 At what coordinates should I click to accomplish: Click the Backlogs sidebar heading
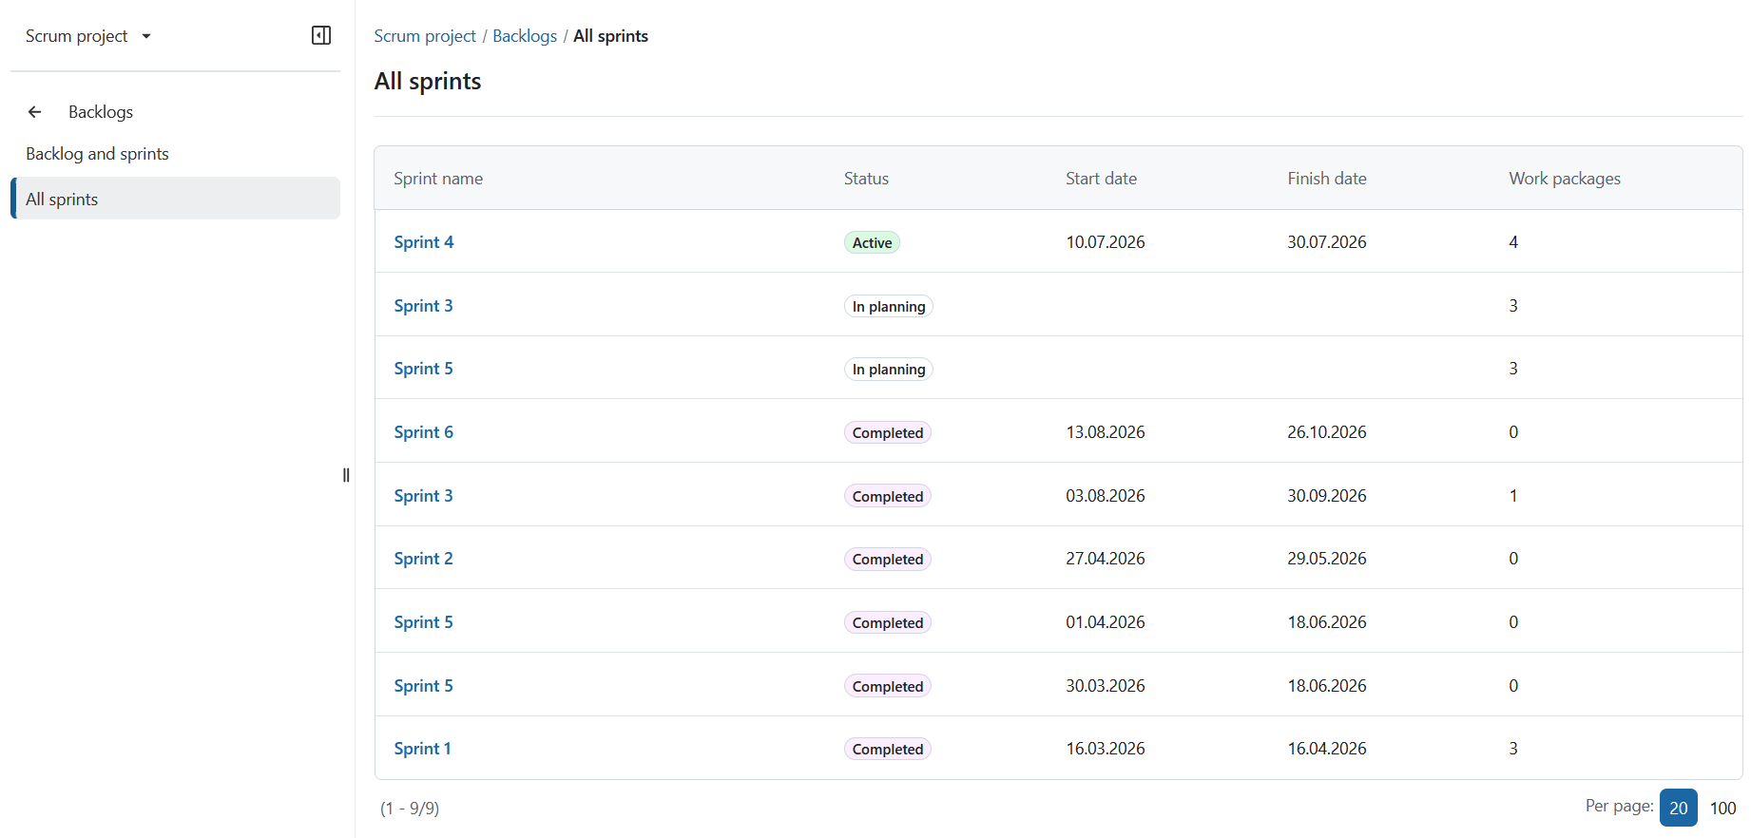[101, 112]
